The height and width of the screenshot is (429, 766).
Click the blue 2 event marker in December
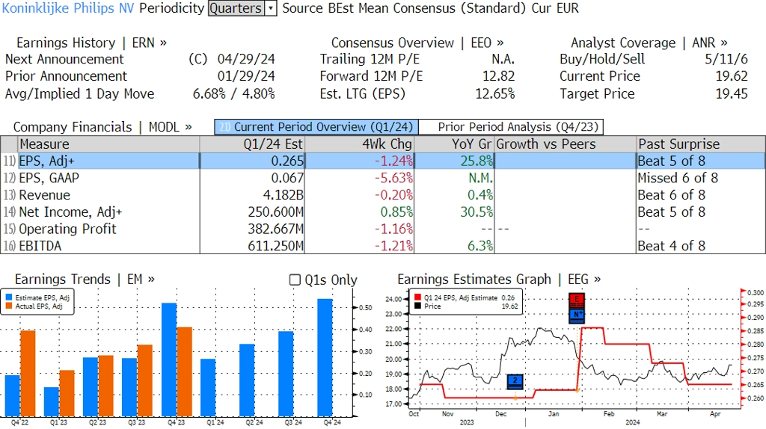(515, 382)
